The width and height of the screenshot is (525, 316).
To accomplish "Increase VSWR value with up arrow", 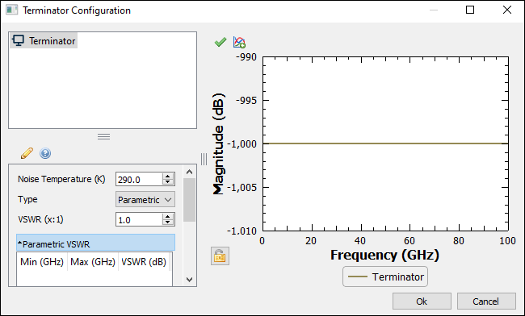I will (x=168, y=217).
